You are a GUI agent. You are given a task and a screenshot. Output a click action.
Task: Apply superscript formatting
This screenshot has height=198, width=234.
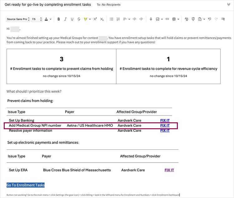point(95,19)
